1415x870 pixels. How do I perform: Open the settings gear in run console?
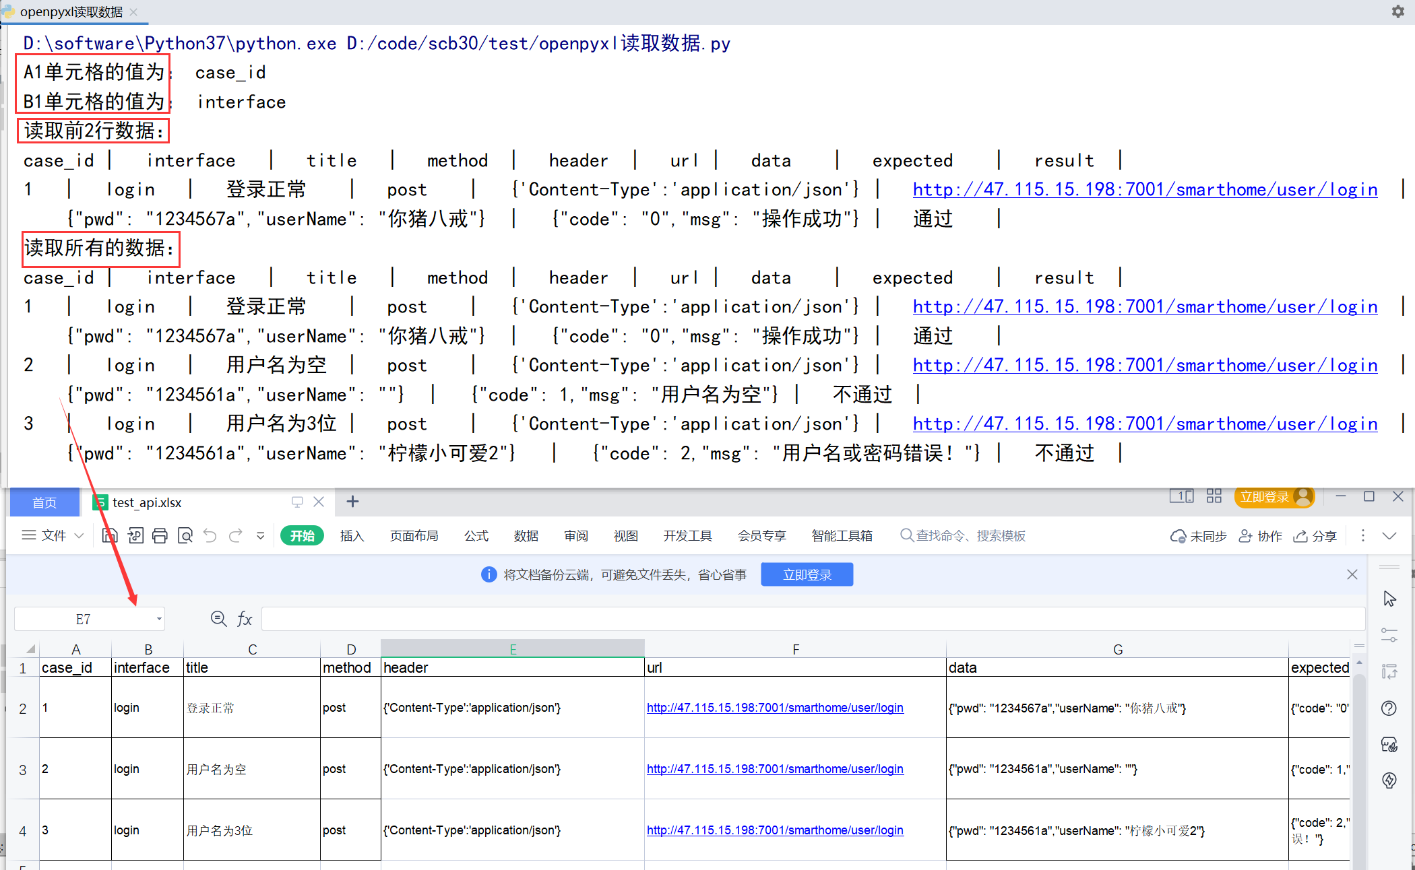tap(1397, 11)
